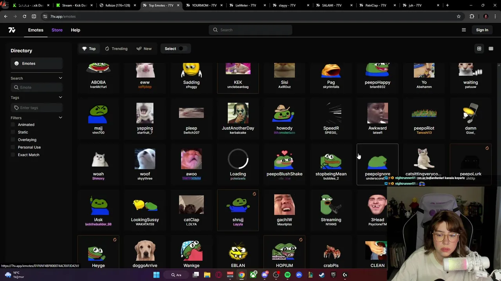Check the Exact Match filter
Image resolution: width=501 pixels, height=281 pixels.
13,155
